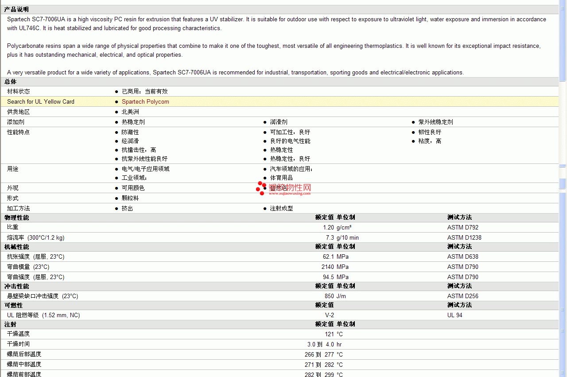This screenshot has height=377, width=567.
Task: Select the 94.5 flexural strength value
Action: tap(328, 277)
